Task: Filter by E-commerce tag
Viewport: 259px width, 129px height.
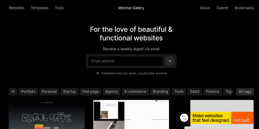Action: [x=135, y=92]
